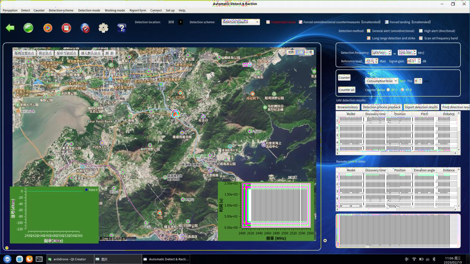Click the volume icon in system tray
Image resolution: width=470 pixels, height=264 pixels.
[x=407, y=259]
